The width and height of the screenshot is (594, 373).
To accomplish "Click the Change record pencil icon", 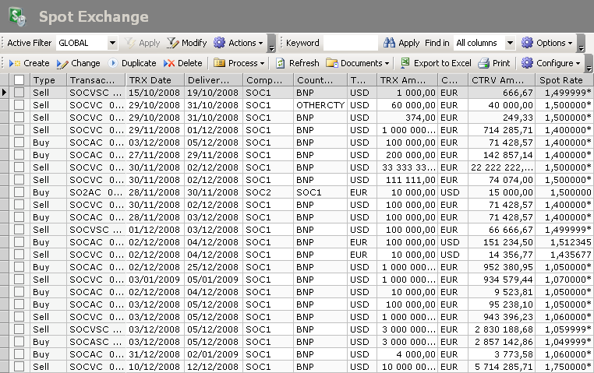I will 62,63.
